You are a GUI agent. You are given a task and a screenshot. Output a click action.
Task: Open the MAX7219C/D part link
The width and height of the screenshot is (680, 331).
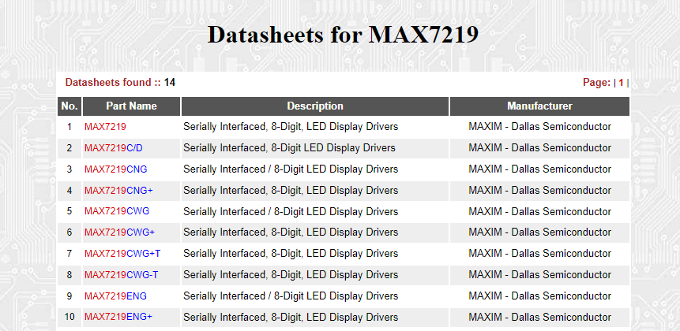[x=114, y=148]
